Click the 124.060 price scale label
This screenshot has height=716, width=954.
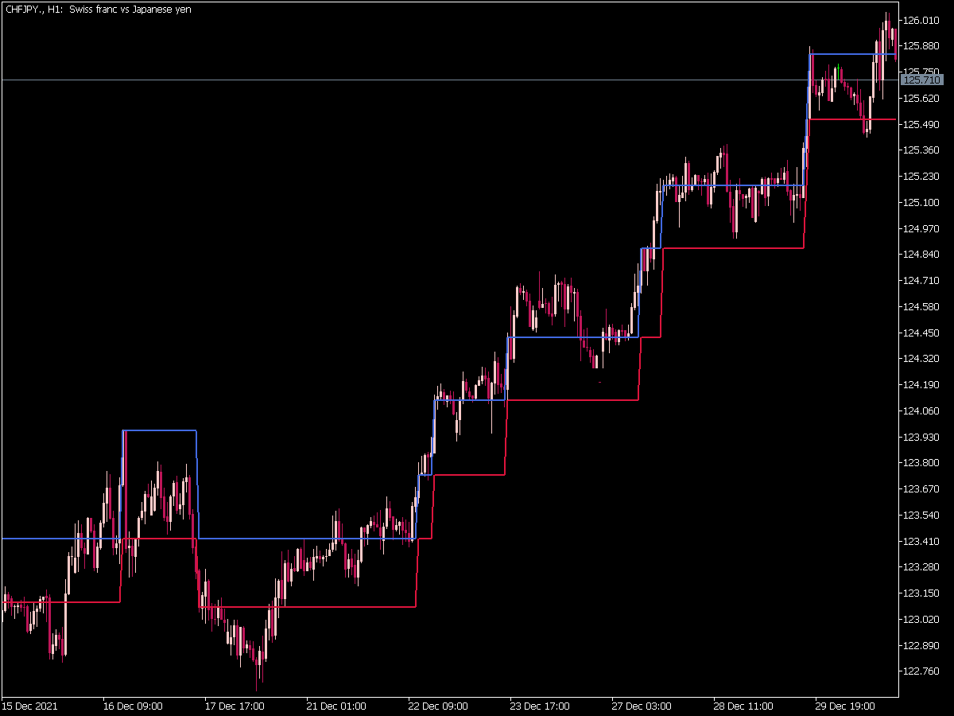pos(922,411)
